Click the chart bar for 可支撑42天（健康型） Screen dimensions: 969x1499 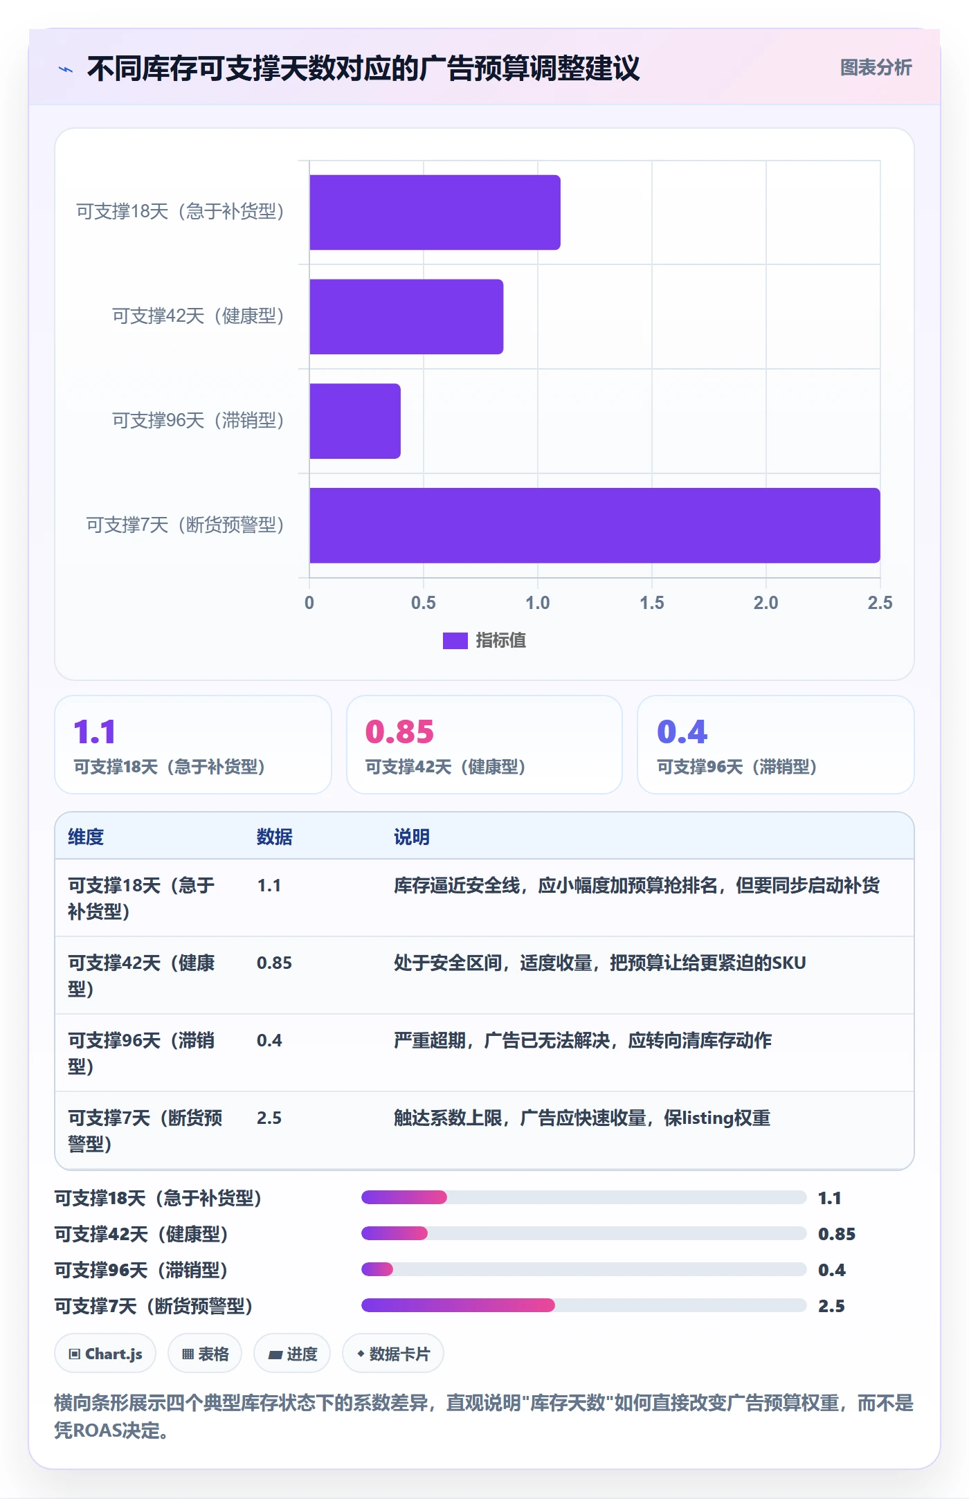[406, 317]
